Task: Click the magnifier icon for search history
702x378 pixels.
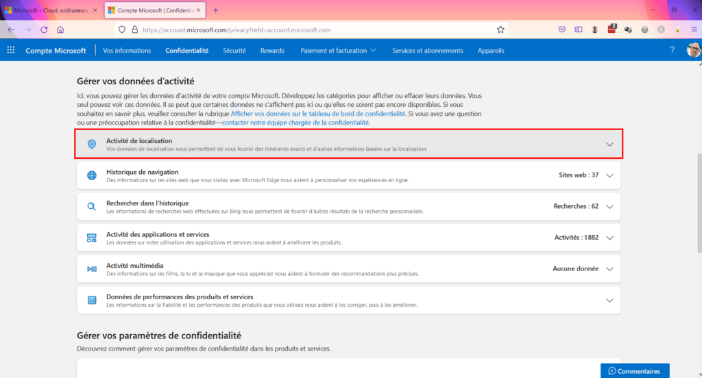Action: [92, 207]
